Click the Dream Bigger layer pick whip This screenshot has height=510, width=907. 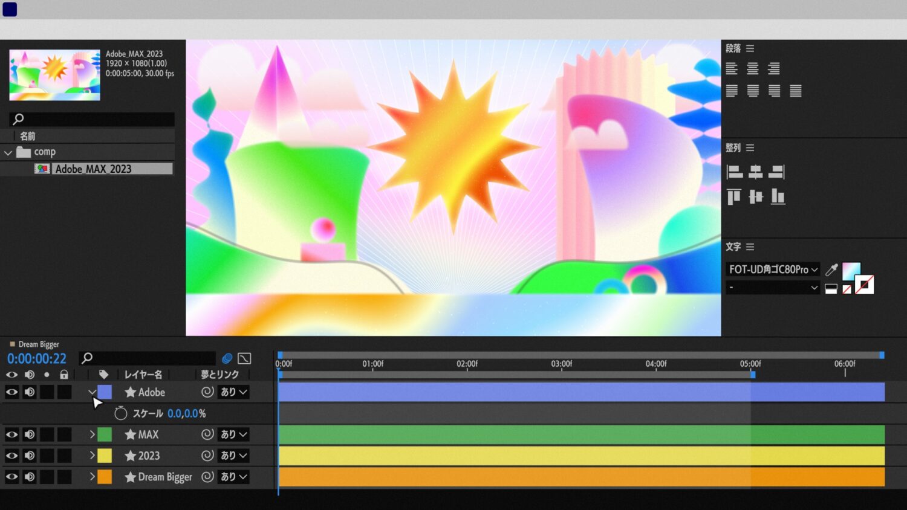207,477
